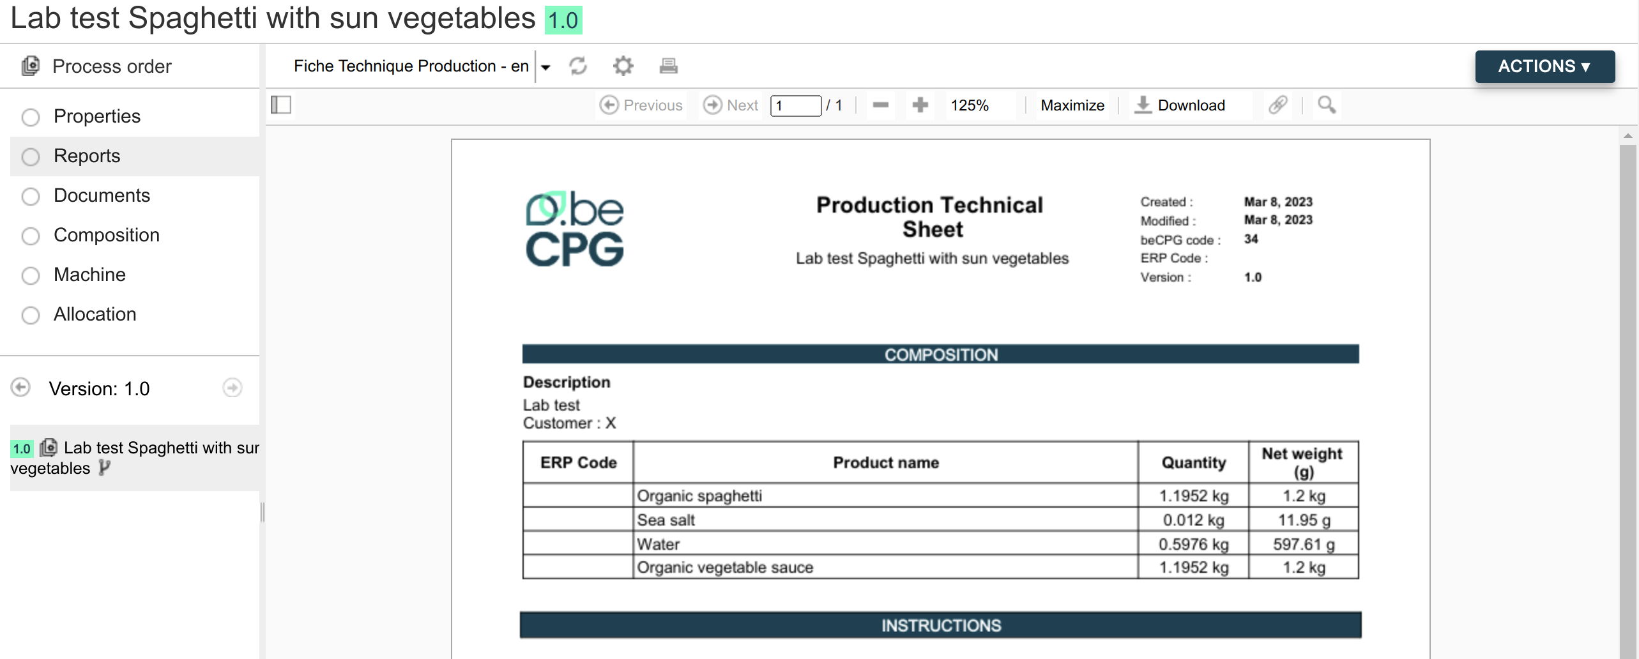Screen dimensions: 1639x659
Task: Focus the page number field
Action: click(x=796, y=105)
